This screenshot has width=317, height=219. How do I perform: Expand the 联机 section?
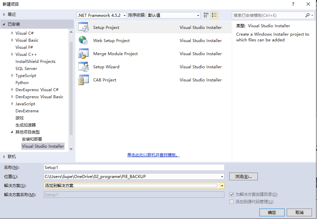click(x=4, y=156)
